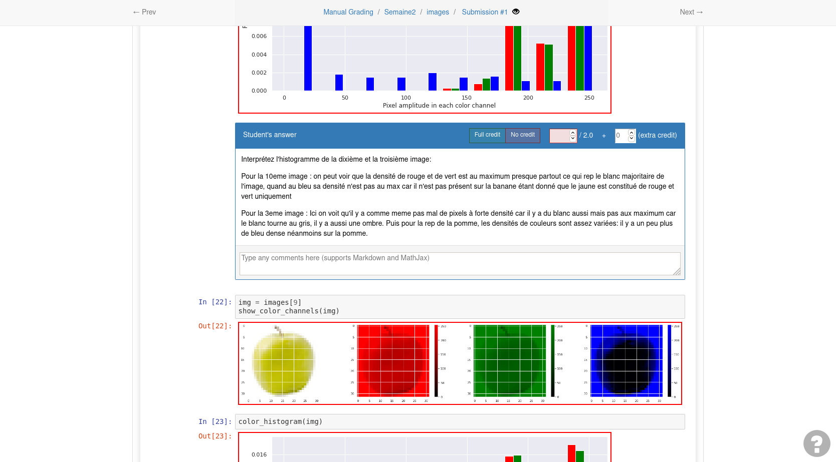Click the yellow apple image thumbnail
The image size is (836, 462).
pos(283,361)
